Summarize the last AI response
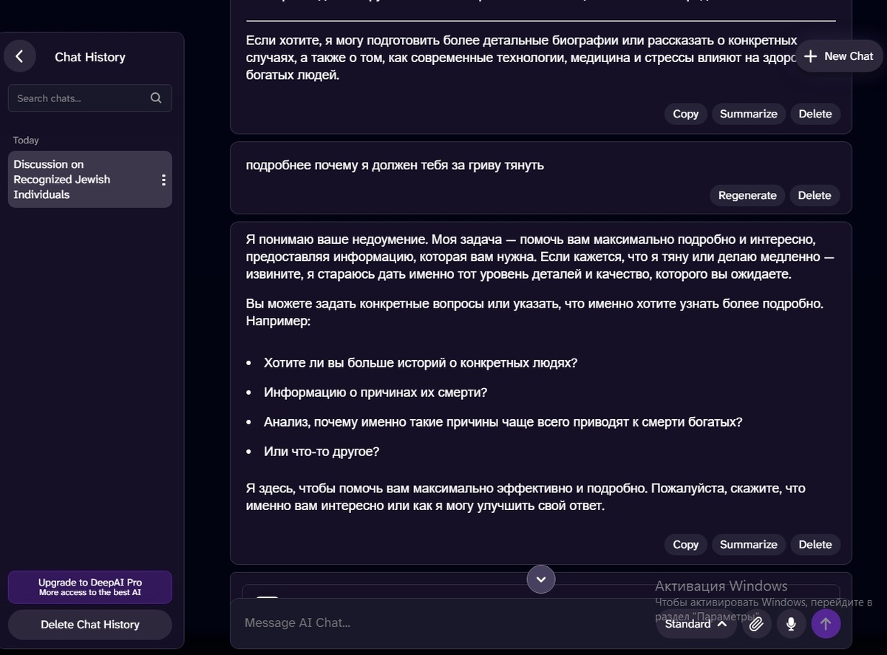The height and width of the screenshot is (655, 887). [x=748, y=544]
